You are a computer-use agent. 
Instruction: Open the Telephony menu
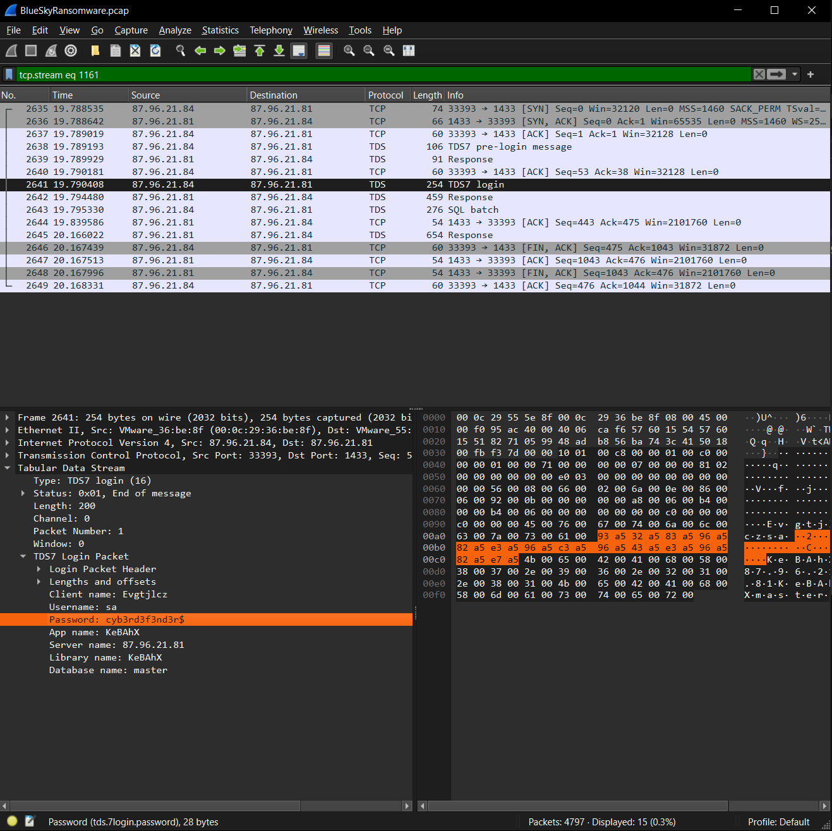click(x=271, y=30)
